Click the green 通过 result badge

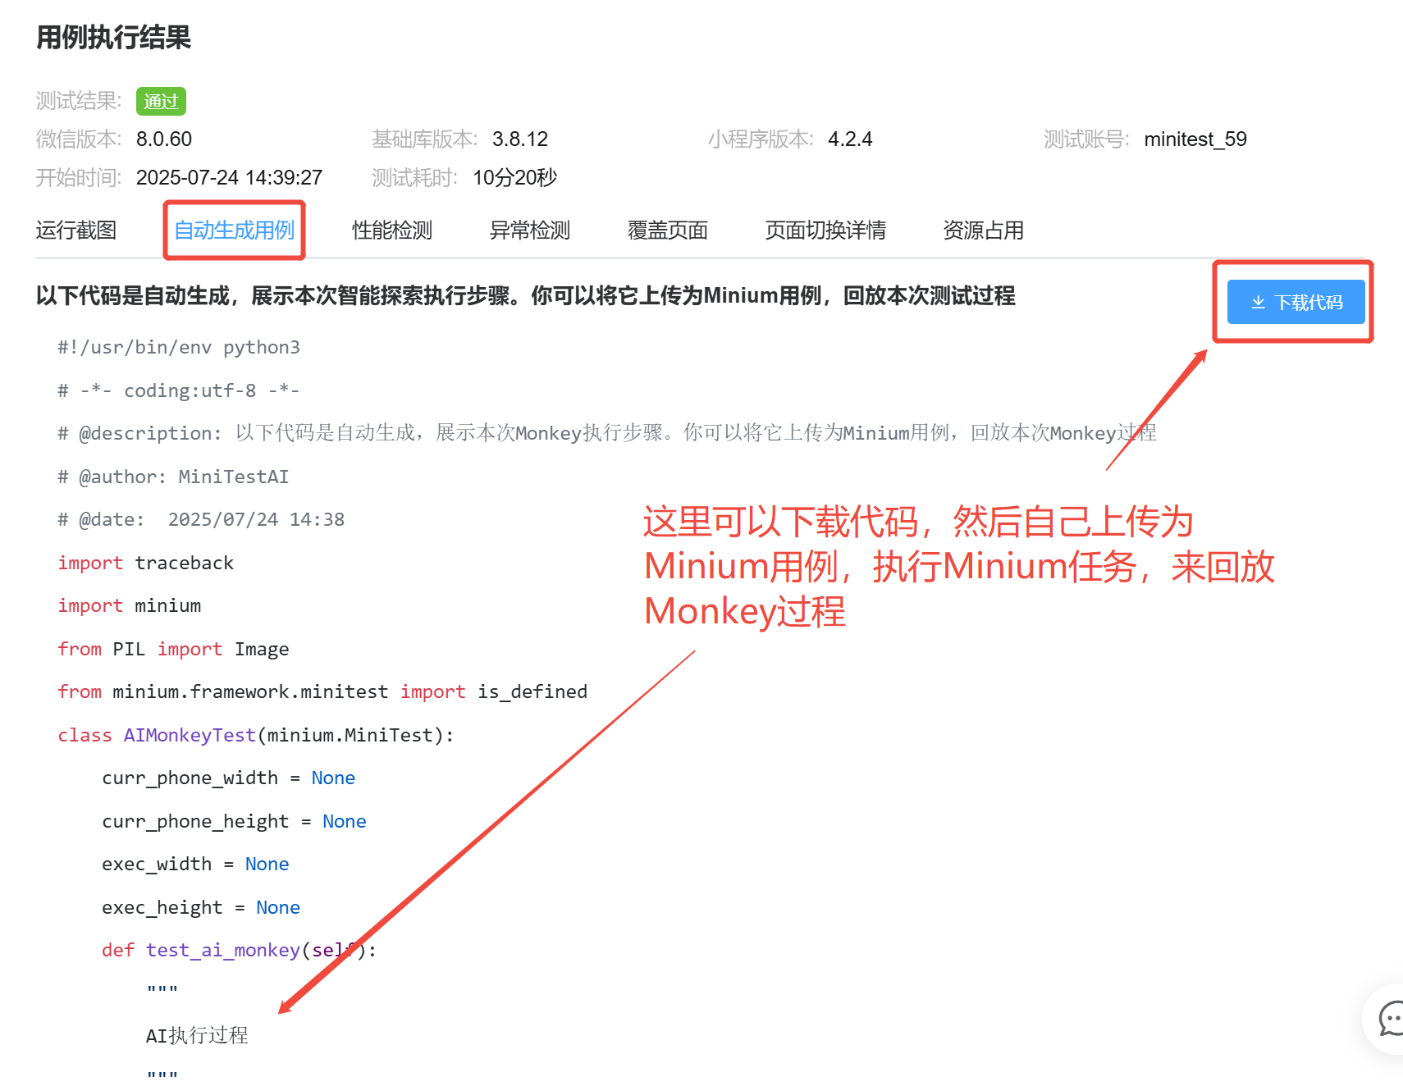pyautogui.click(x=161, y=102)
